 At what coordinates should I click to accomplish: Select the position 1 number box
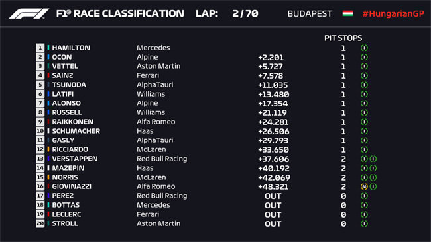(x=40, y=48)
